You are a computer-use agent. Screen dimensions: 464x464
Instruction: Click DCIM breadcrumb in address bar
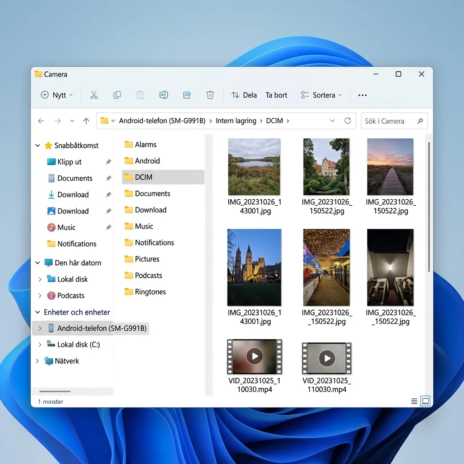click(274, 121)
